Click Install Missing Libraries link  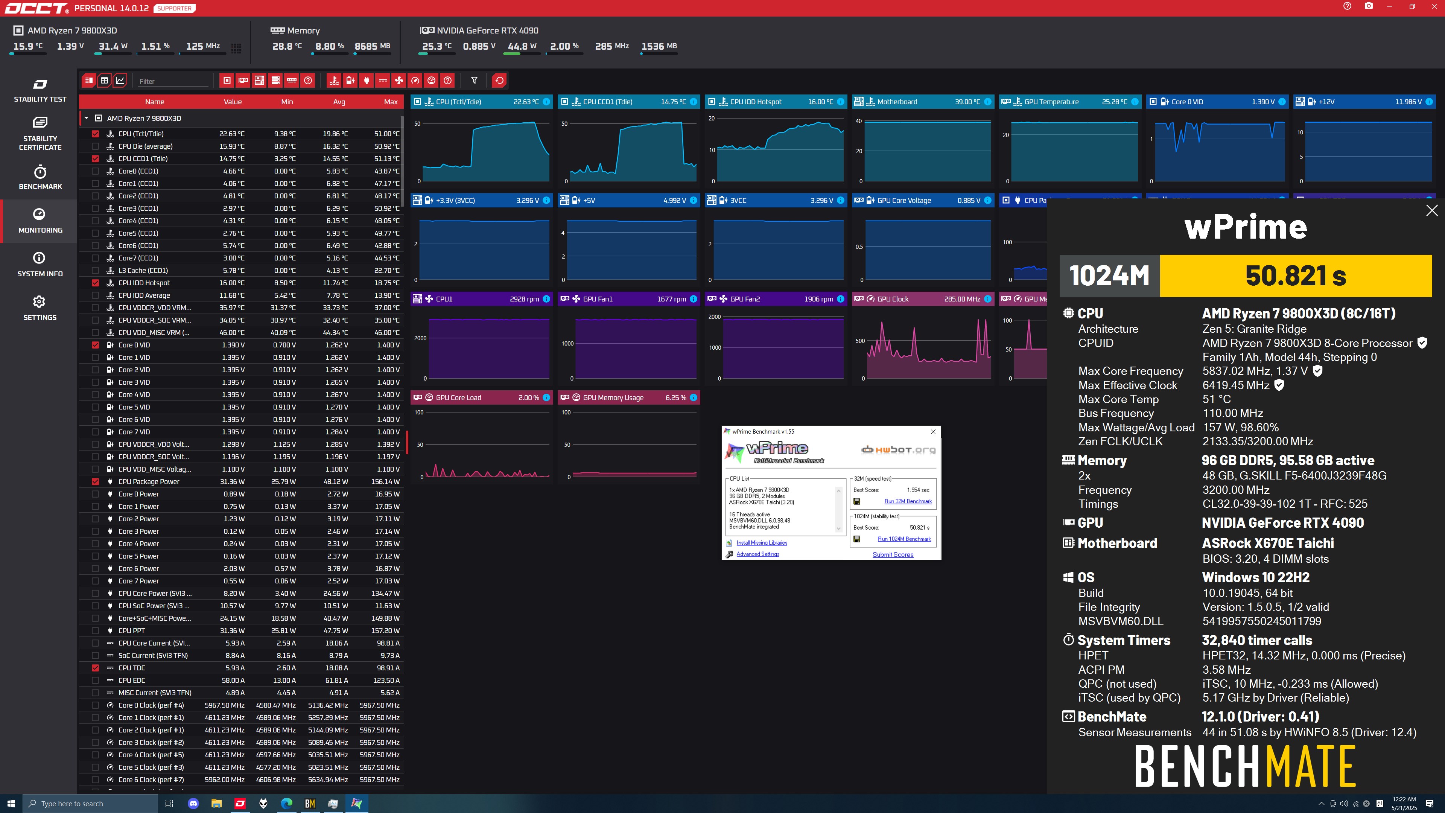coord(761,543)
